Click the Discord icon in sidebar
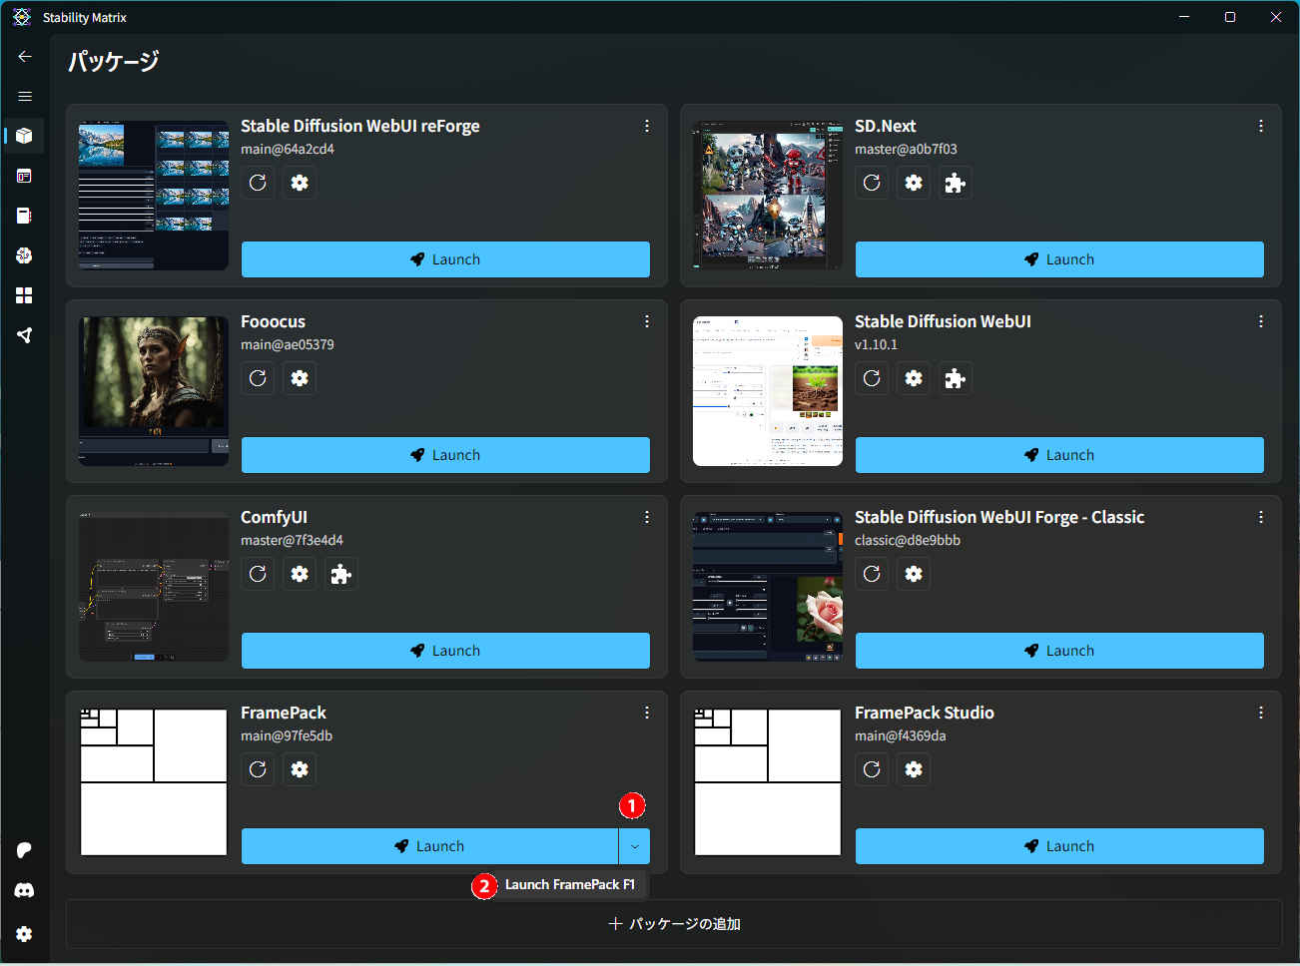 point(24,890)
